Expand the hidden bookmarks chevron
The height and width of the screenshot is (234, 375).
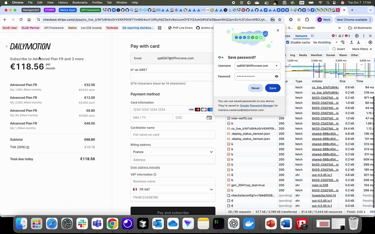pyautogui.click(x=340, y=28)
